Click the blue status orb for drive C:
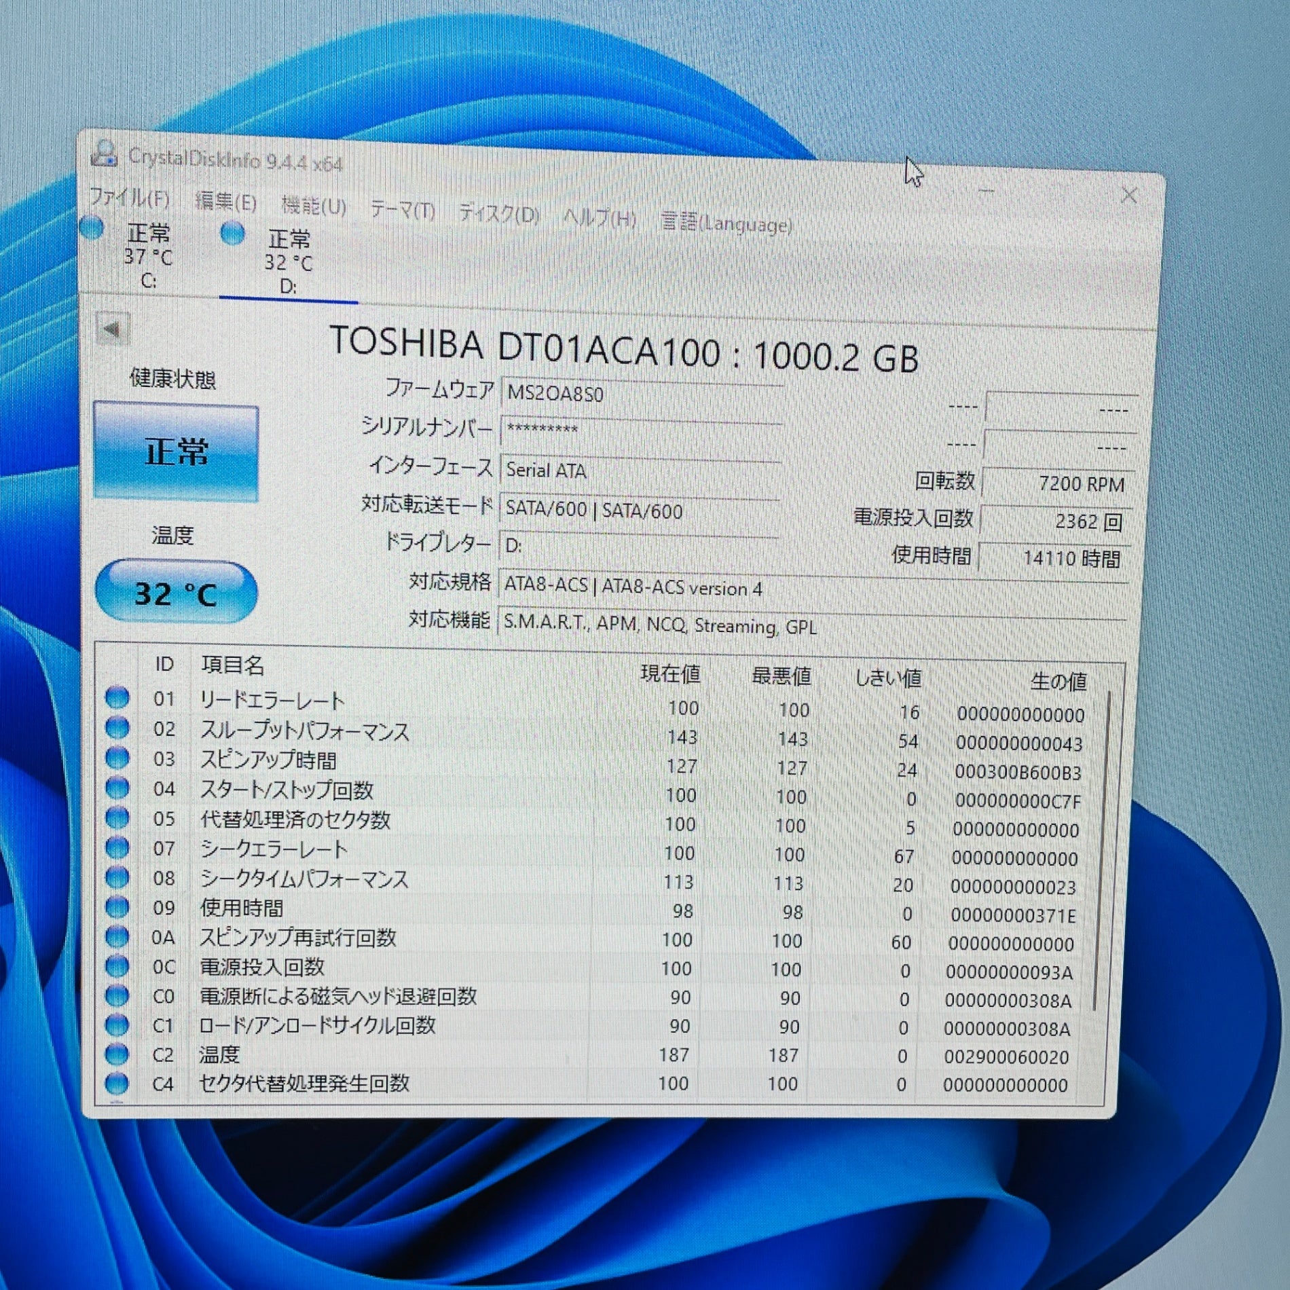This screenshot has width=1290, height=1290. tap(92, 227)
